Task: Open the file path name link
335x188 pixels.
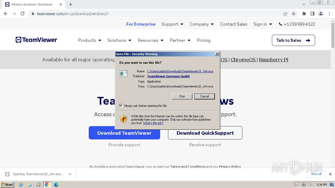Action: (x=180, y=71)
